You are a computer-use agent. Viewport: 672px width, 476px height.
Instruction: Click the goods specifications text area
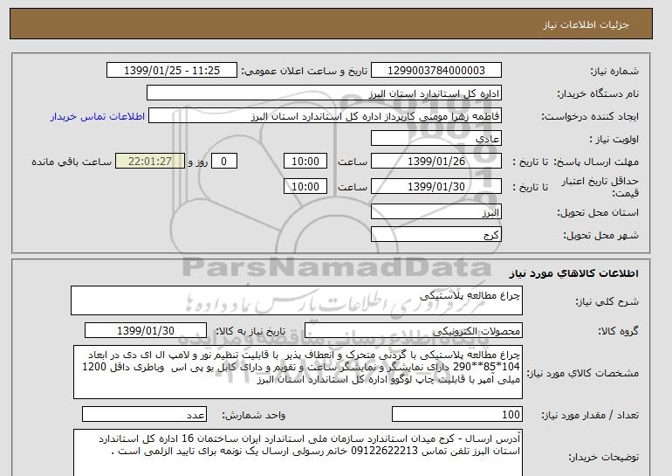[298, 372]
